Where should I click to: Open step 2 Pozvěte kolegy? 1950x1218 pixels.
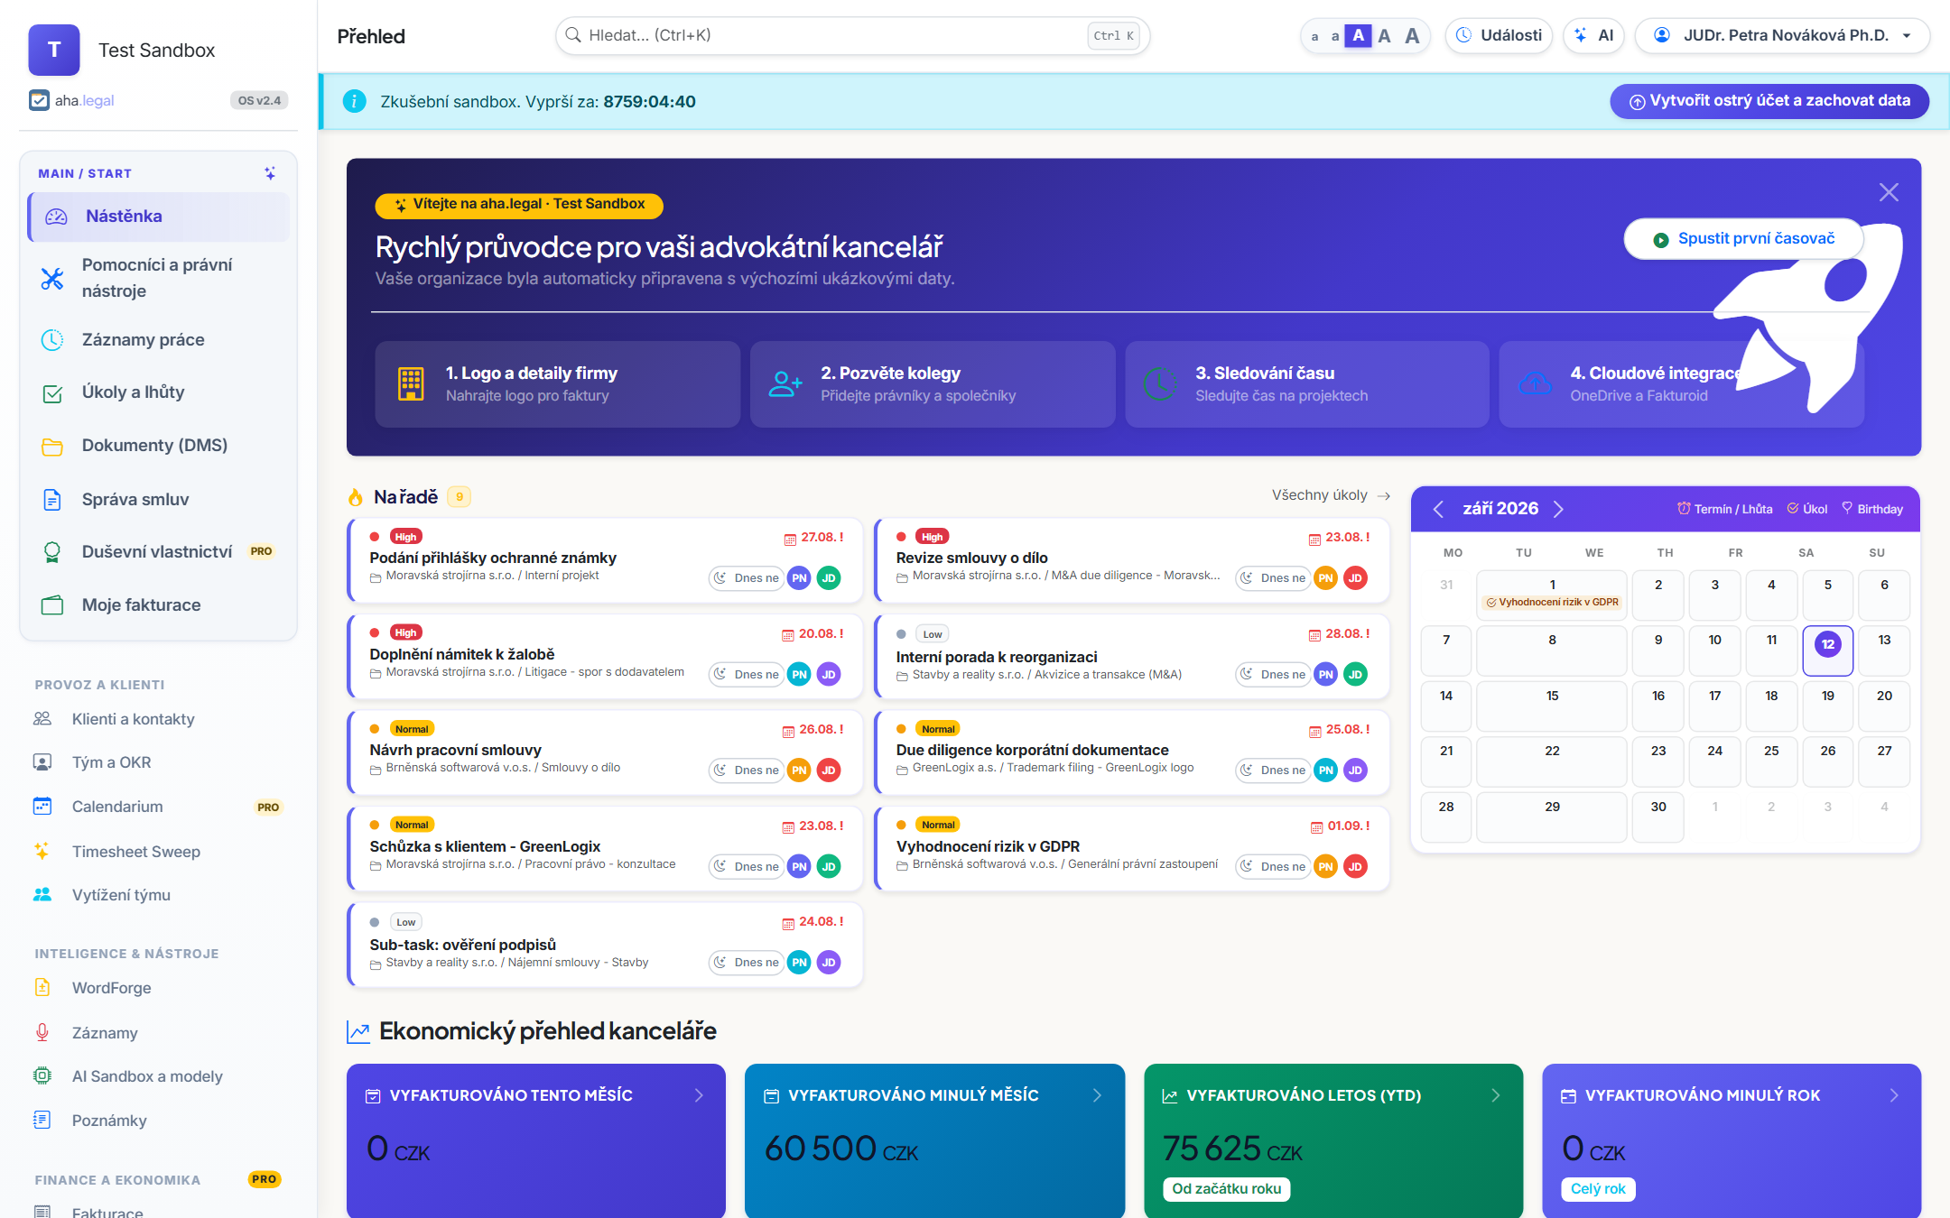[933, 384]
